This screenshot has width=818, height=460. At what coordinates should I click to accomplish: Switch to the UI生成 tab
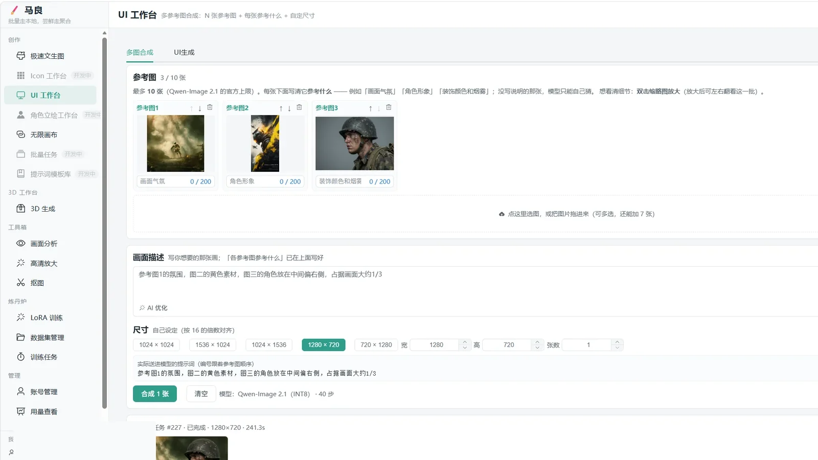(184, 52)
